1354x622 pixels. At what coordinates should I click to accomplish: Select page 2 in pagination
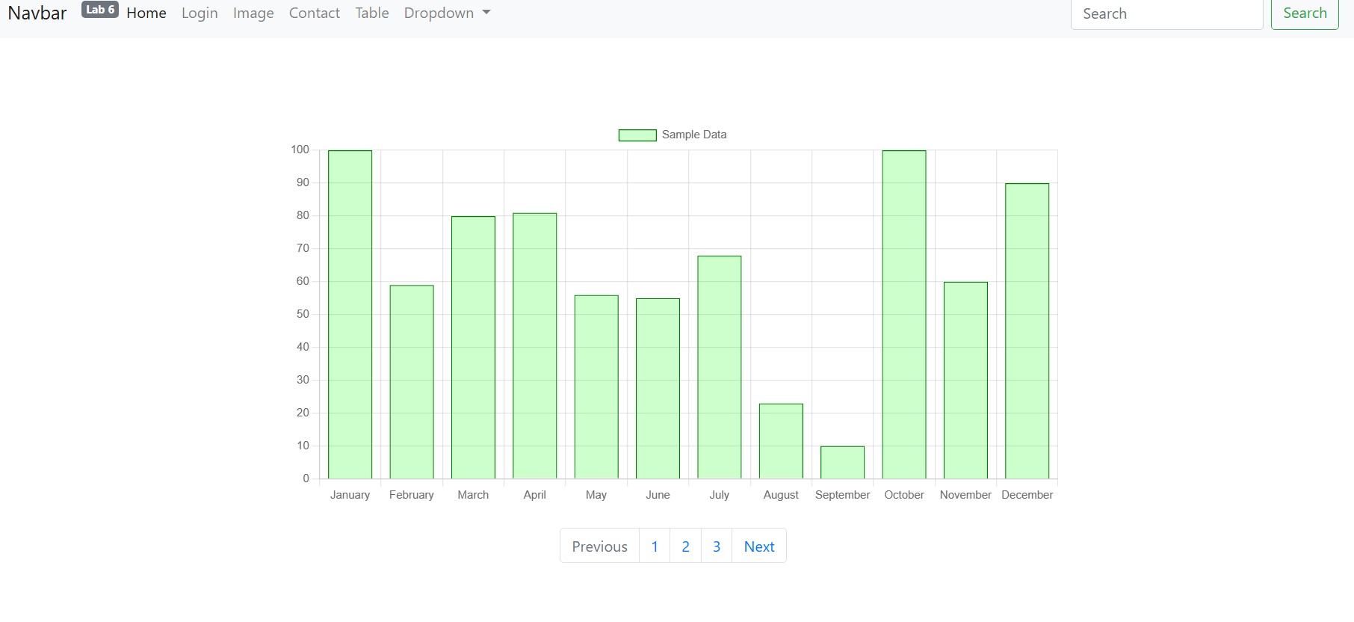pos(685,546)
